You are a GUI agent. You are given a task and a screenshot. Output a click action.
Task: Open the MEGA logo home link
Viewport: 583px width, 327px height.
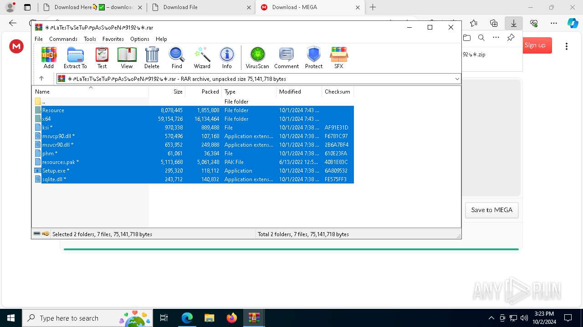point(16,46)
